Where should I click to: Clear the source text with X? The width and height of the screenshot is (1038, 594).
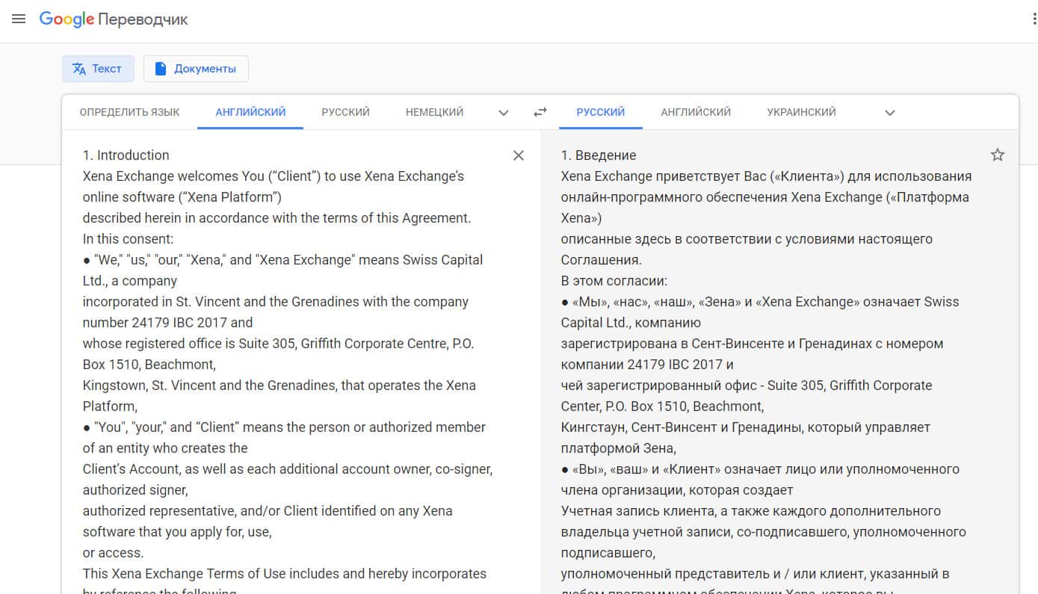coord(519,155)
